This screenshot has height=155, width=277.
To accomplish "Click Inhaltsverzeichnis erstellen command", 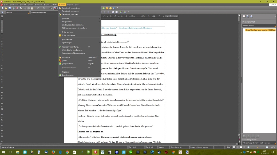I will [x=73, y=25].
